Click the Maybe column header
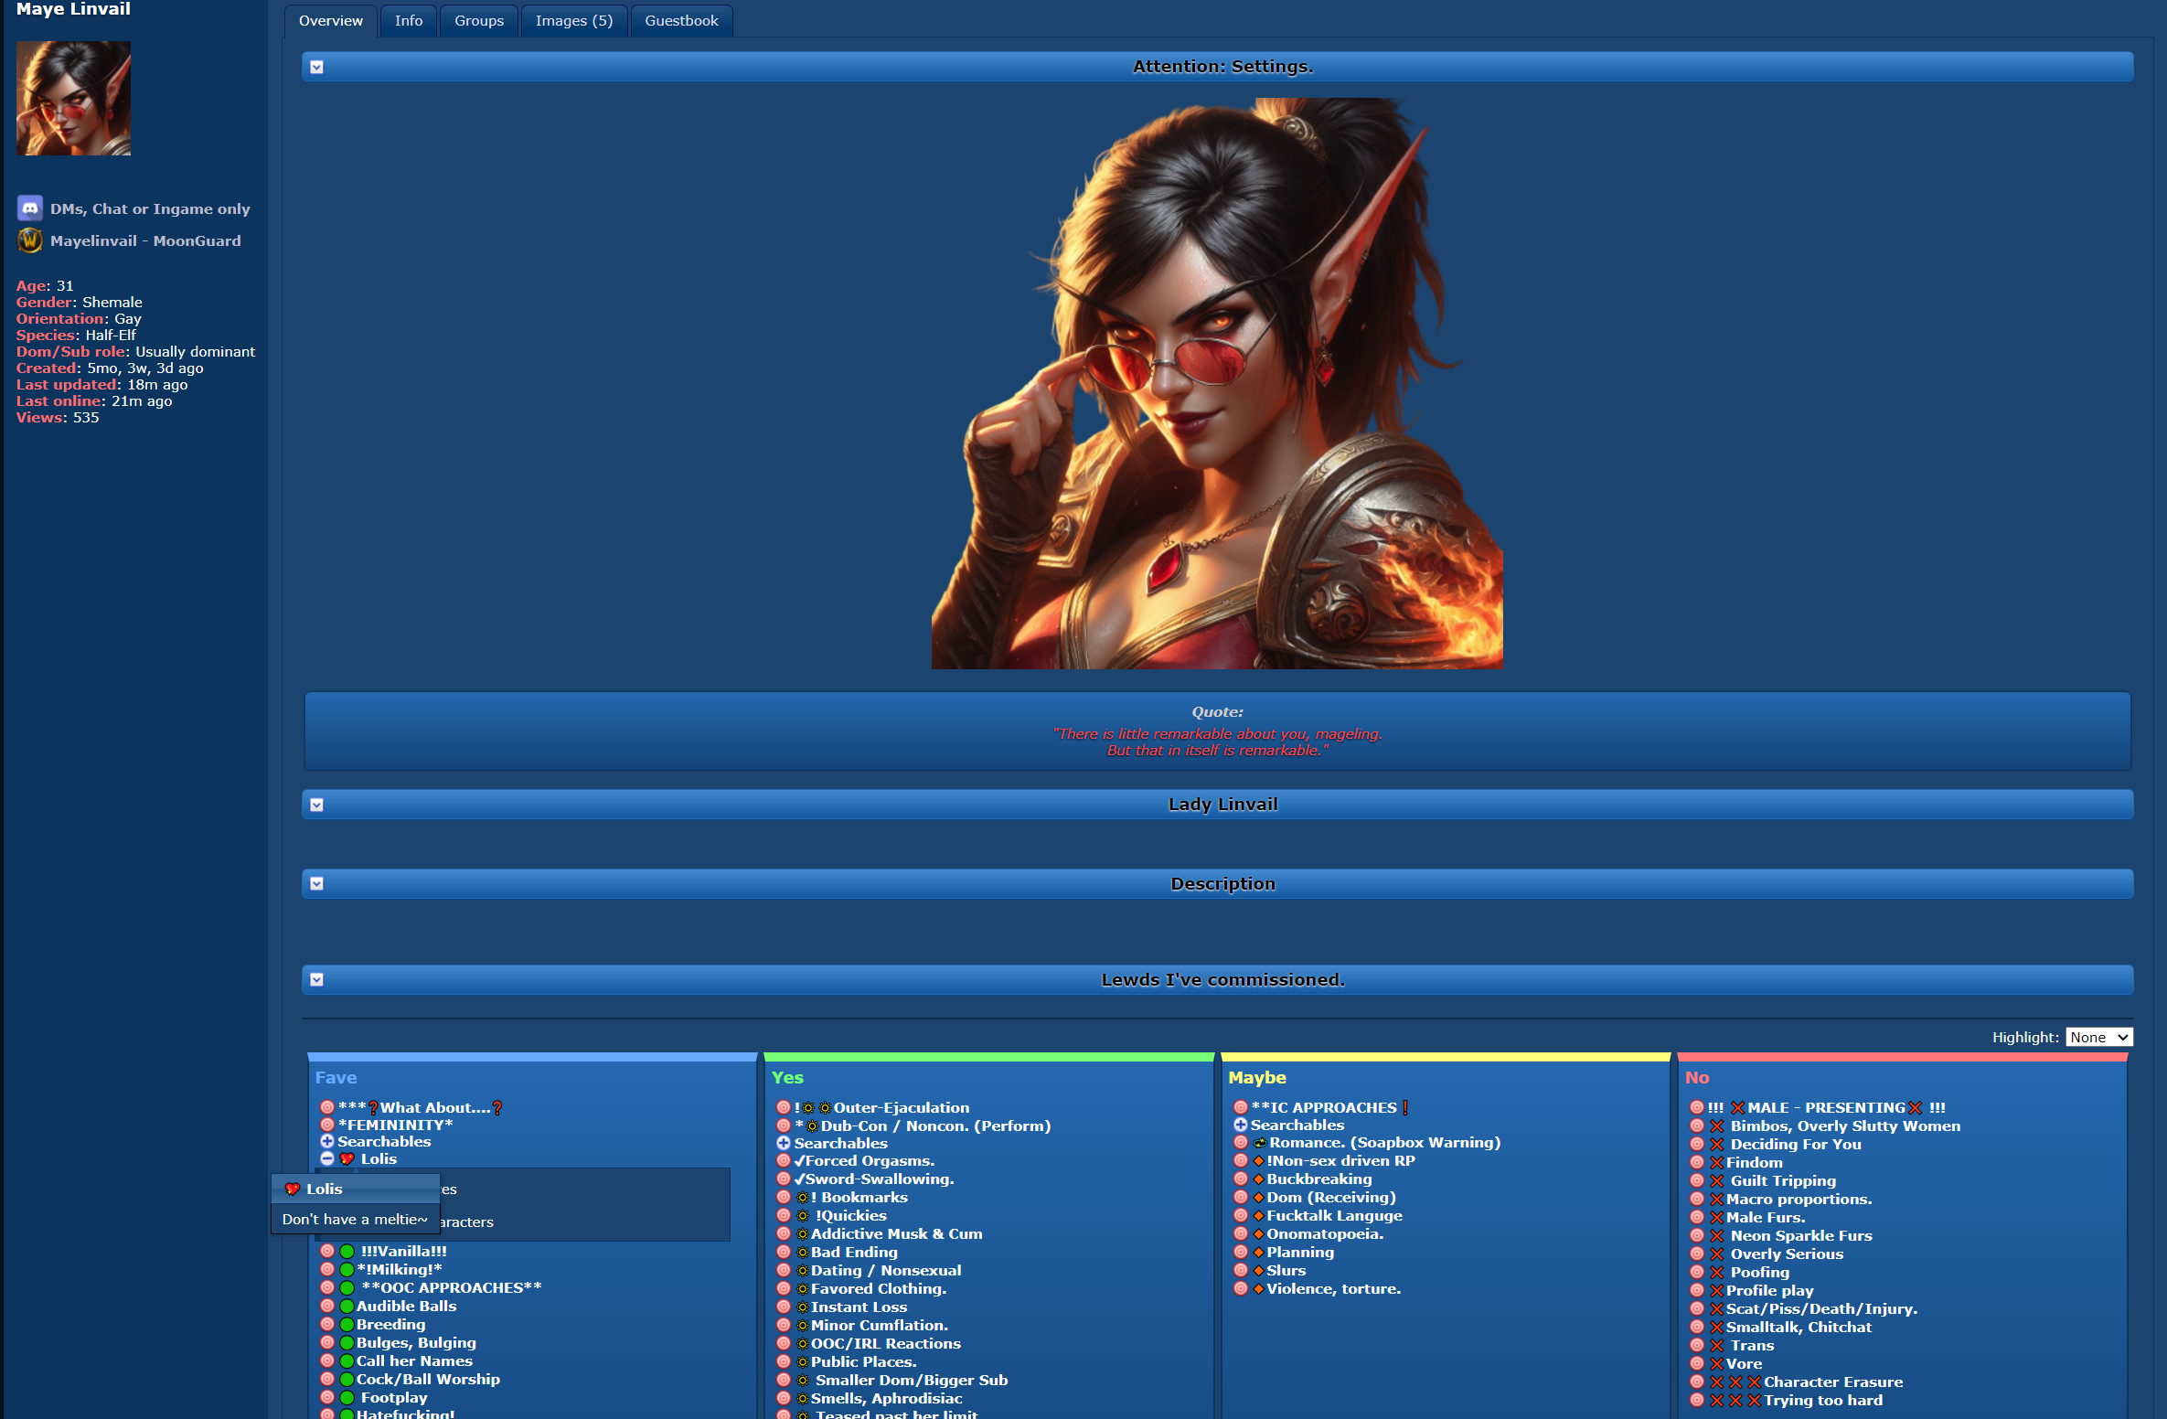Image resolution: width=2167 pixels, height=1419 pixels. tap(1256, 1077)
